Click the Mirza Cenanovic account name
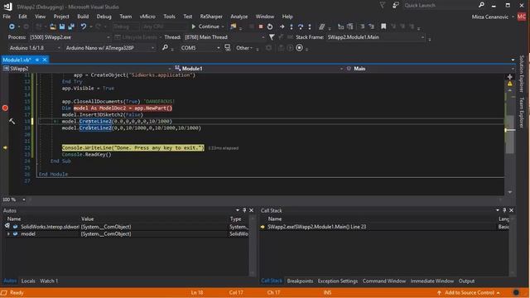The width and height of the screenshot is (530, 298). (x=489, y=17)
